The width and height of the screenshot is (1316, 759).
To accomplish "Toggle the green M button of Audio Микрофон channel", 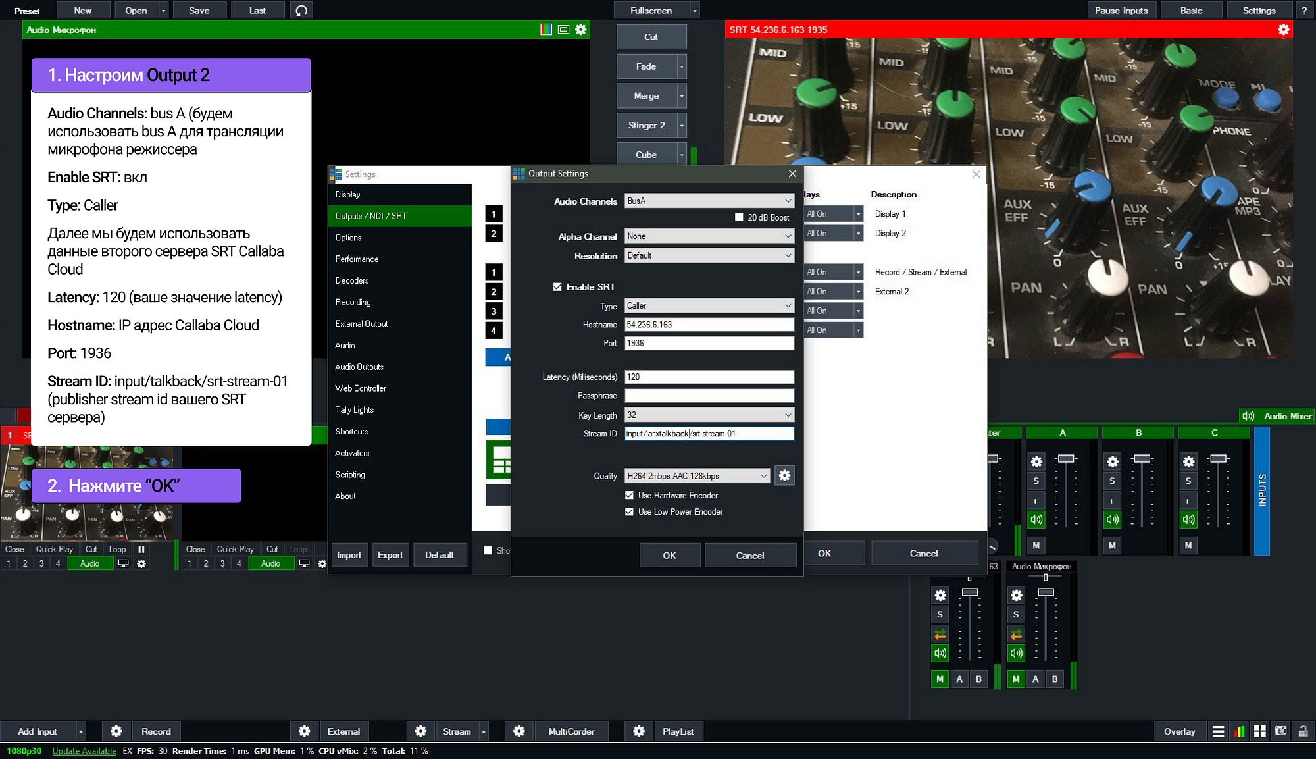I will click(x=1016, y=679).
